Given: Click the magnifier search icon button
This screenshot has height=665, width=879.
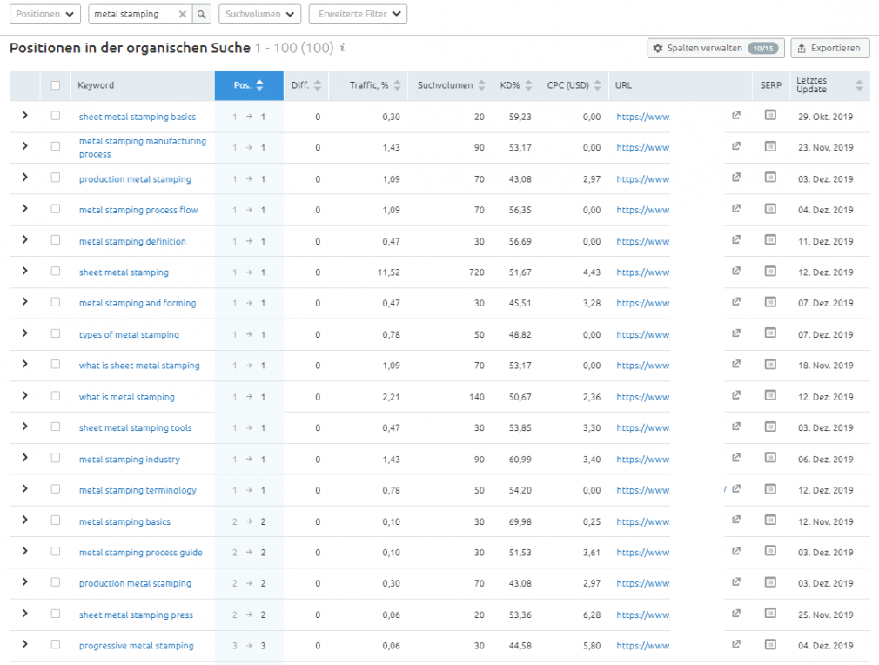Looking at the screenshot, I should click(201, 14).
